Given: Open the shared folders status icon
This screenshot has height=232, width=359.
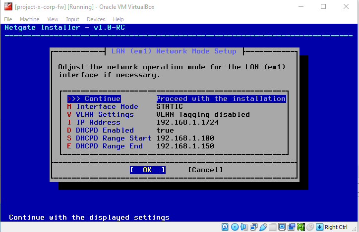Looking at the screenshot, I should pos(272,227).
